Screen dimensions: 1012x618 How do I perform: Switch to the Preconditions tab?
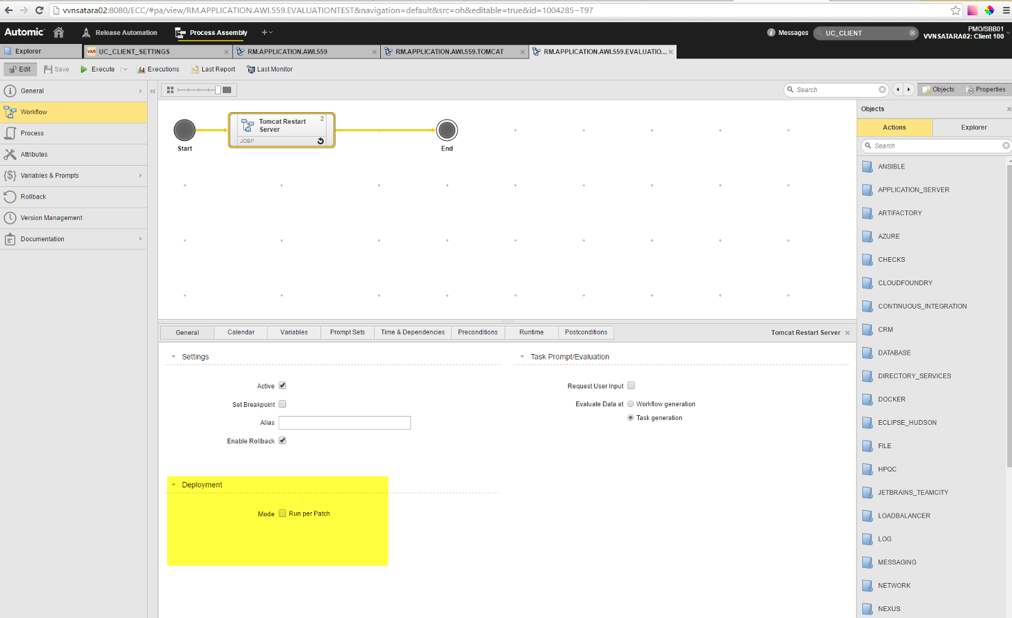coord(477,332)
